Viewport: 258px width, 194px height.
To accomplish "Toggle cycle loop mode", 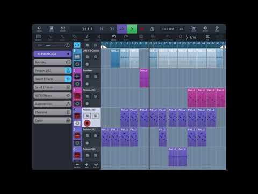I will [x=122, y=29].
